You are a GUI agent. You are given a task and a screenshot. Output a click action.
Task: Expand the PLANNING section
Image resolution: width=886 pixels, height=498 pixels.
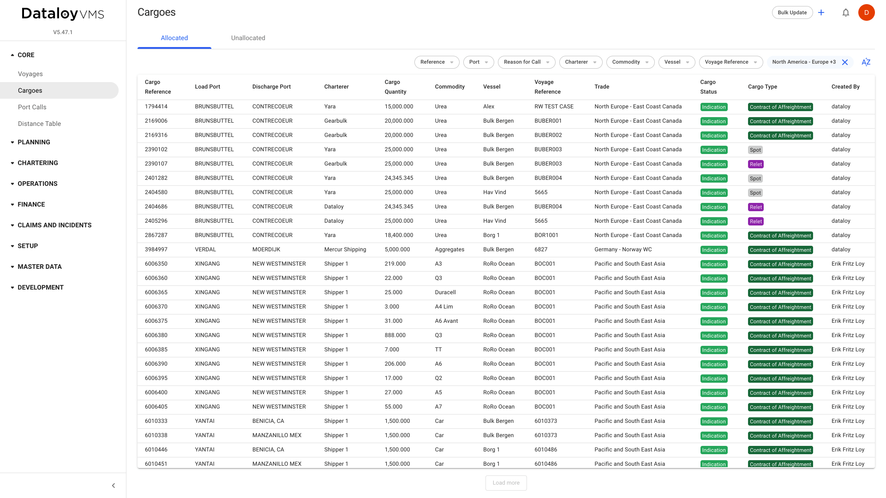[x=34, y=142]
